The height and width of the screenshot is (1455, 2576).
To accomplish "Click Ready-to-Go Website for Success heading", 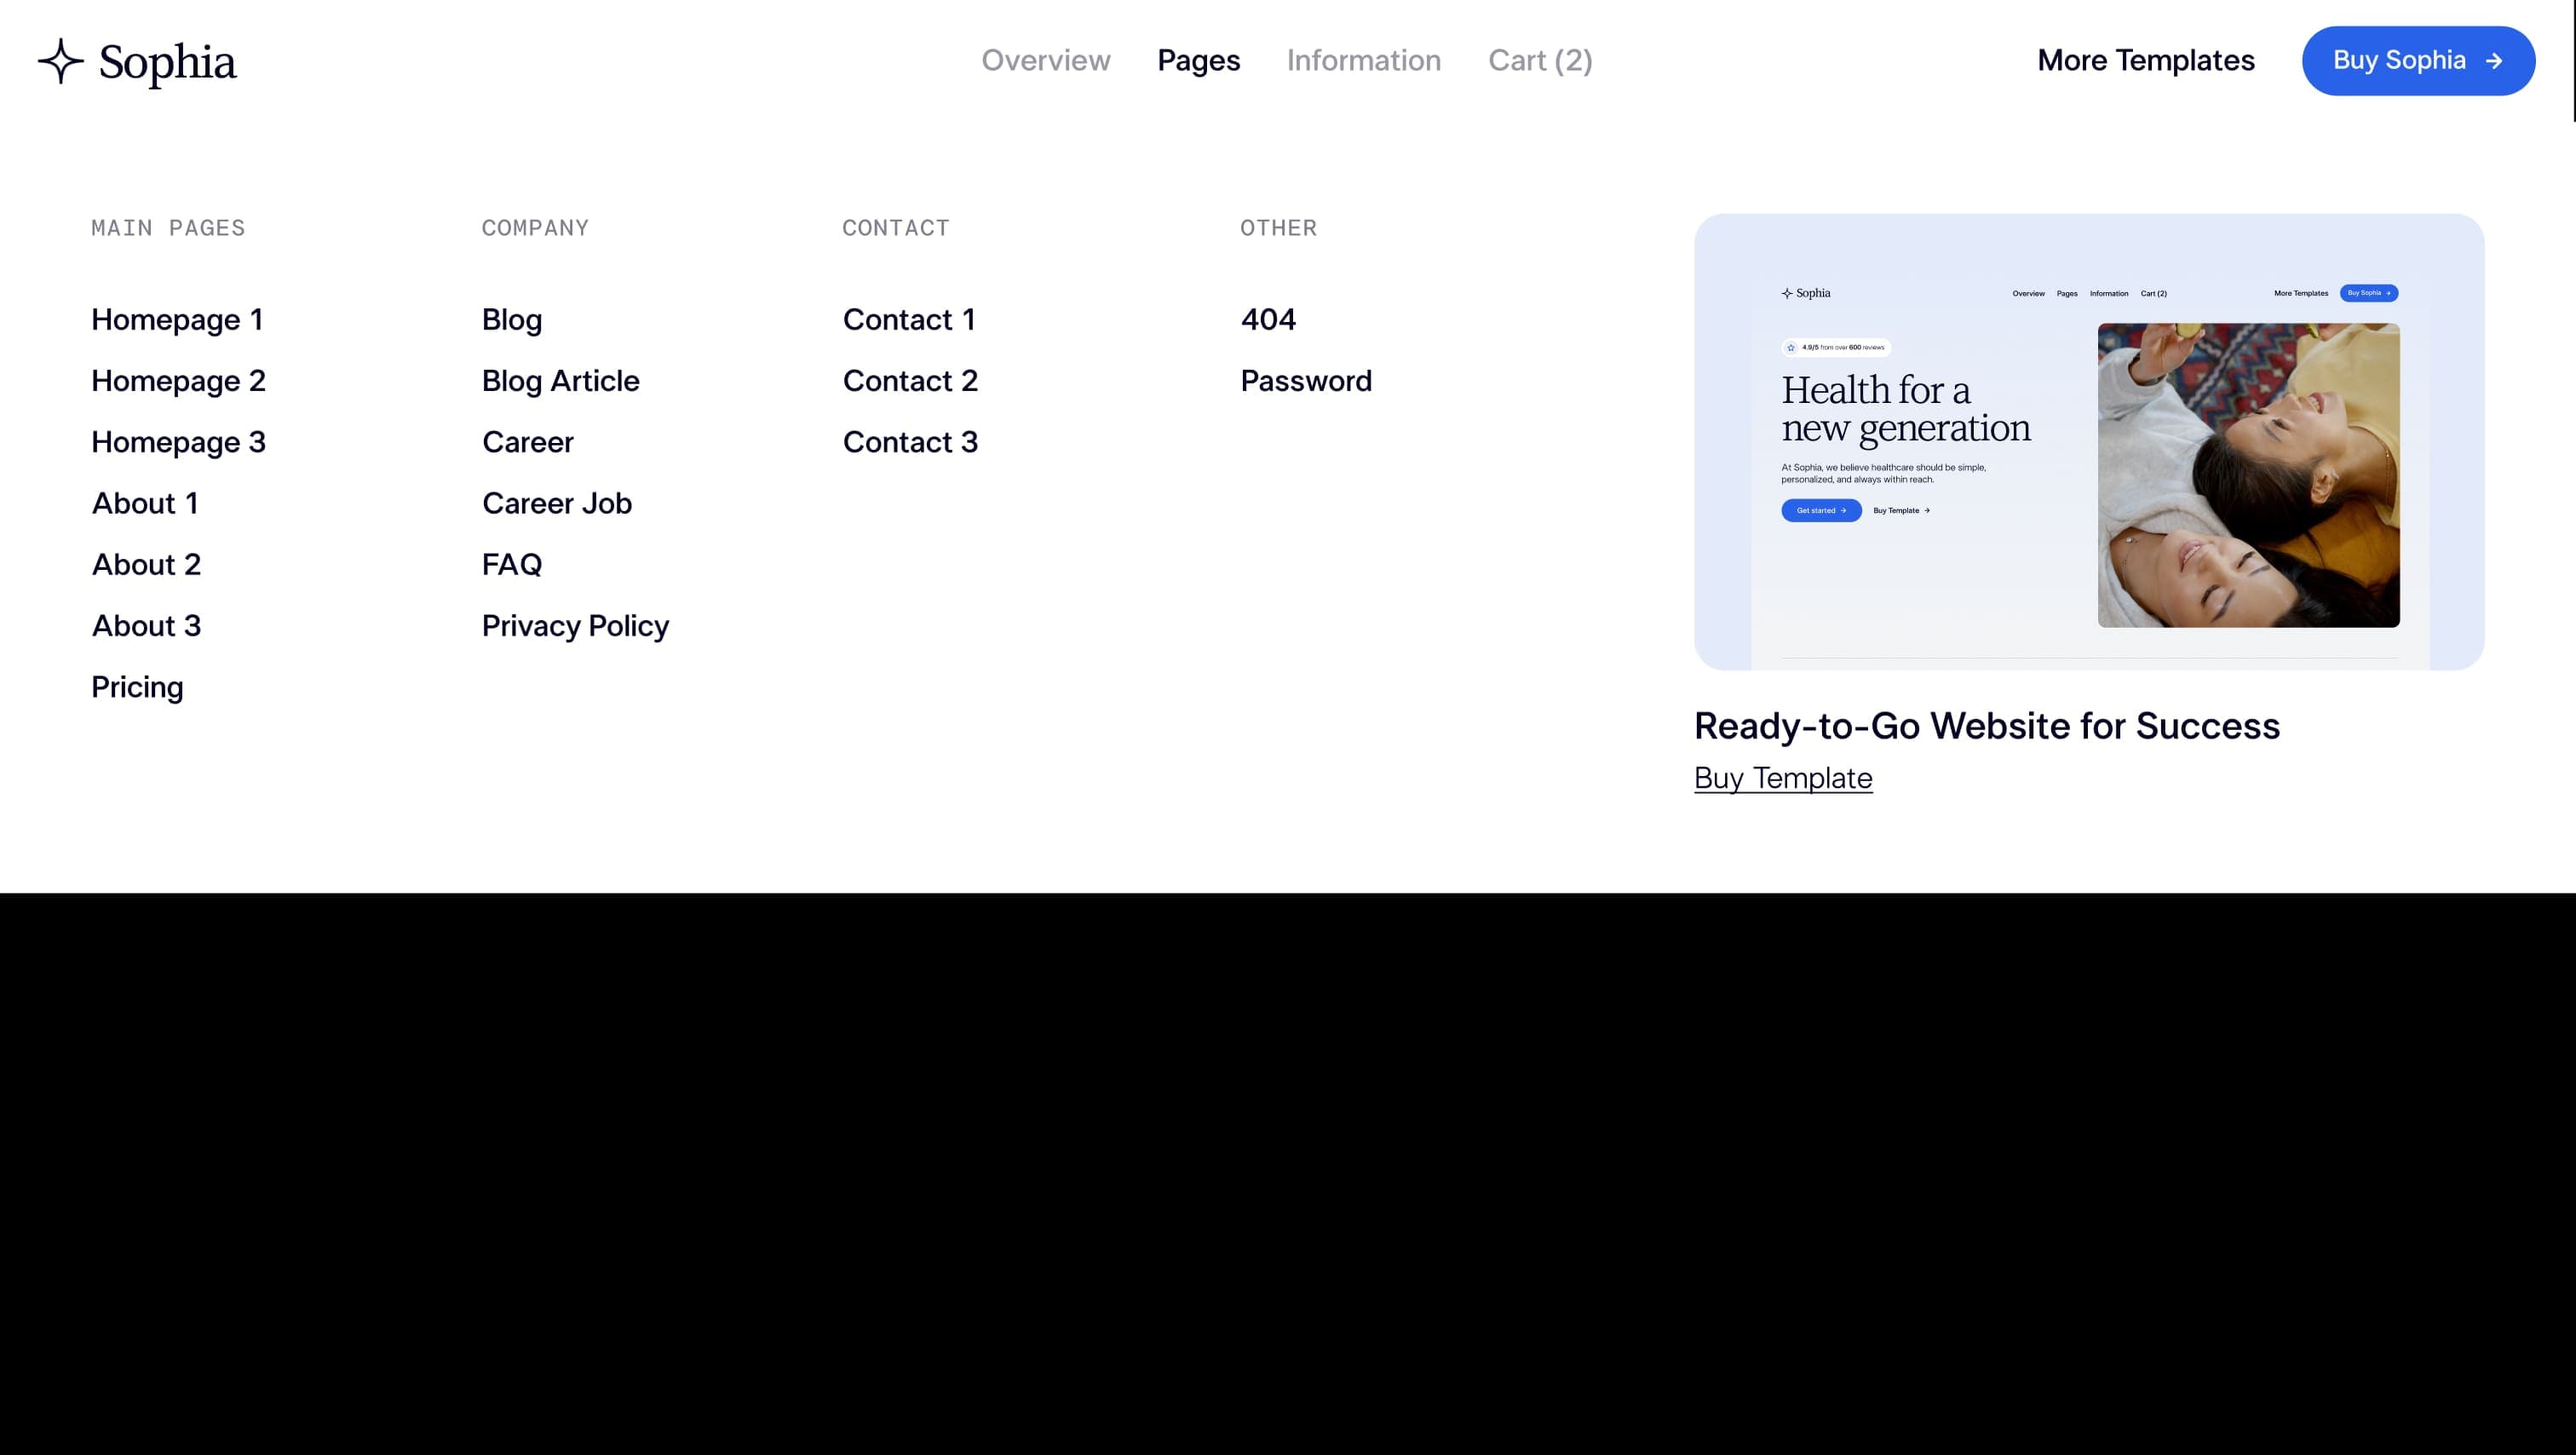I will [1987, 726].
